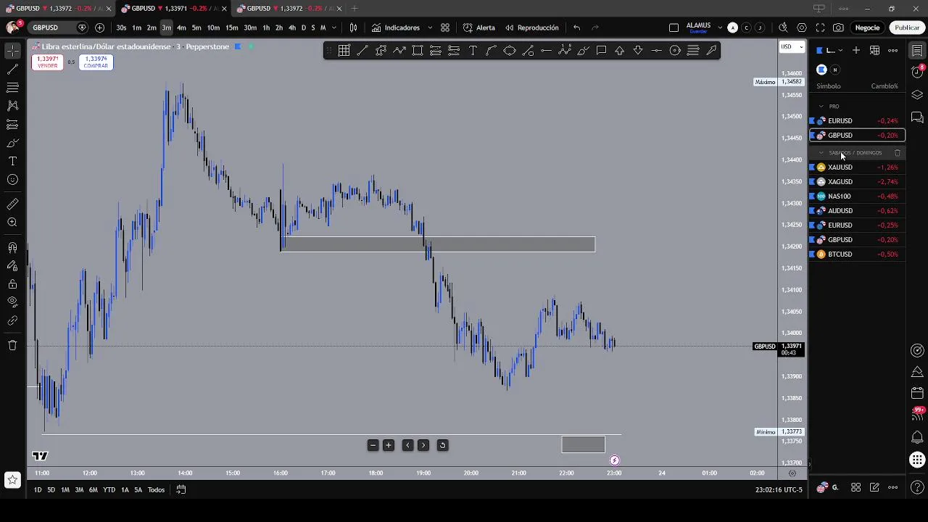Open a new browser tab

pyautogui.click(x=355, y=8)
